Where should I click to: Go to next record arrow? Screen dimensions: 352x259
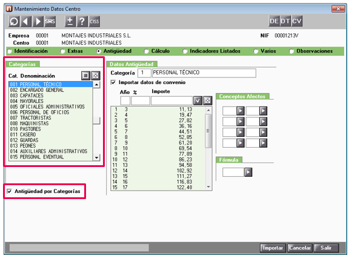[38, 22]
